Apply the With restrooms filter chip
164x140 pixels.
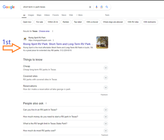pyautogui.click(x=150, y=22)
